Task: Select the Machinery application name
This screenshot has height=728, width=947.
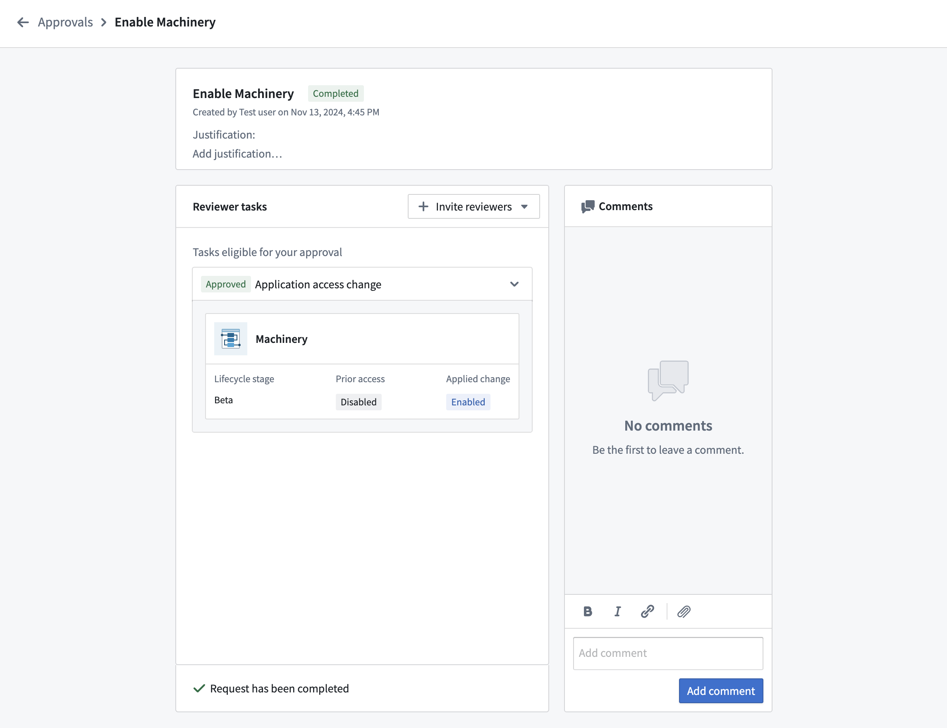Action: pos(282,339)
